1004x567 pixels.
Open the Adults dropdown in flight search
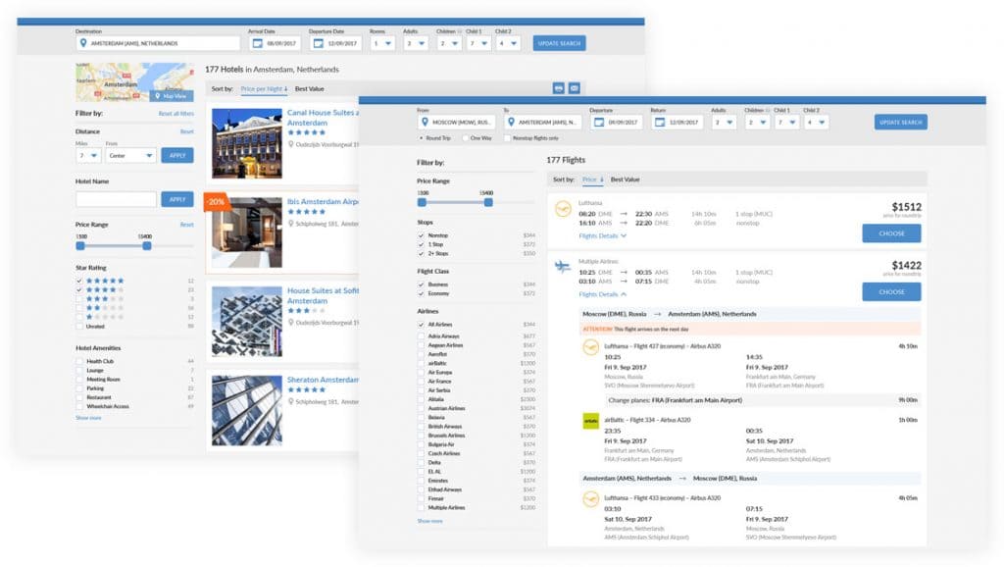(725, 122)
